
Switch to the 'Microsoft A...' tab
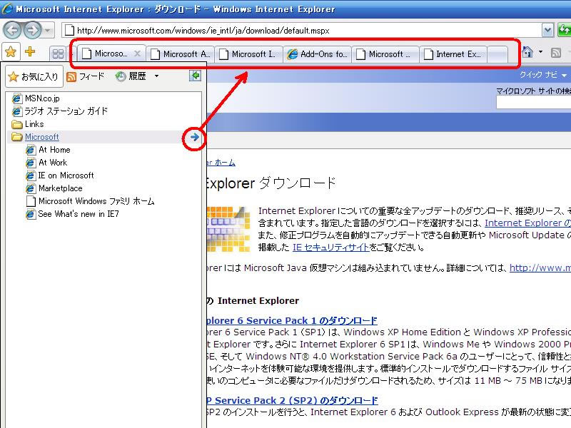pos(181,54)
